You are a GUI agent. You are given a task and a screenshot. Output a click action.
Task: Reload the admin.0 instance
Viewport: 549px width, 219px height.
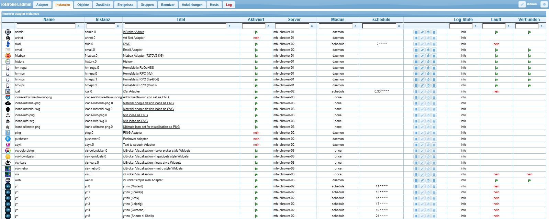(x=428, y=32)
